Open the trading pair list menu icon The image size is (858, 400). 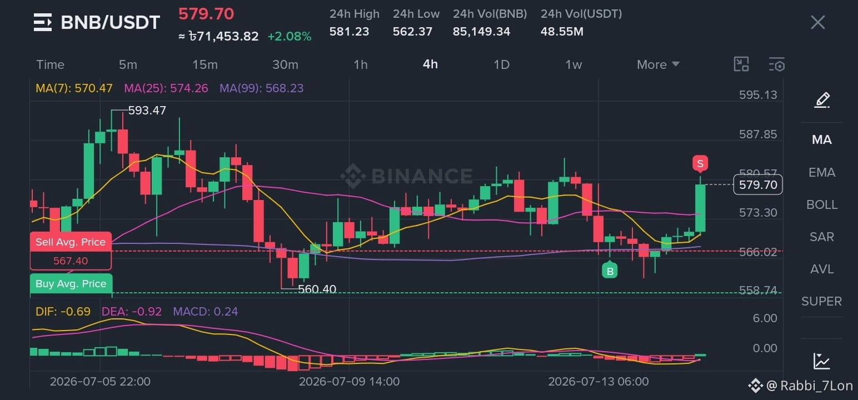[43, 22]
